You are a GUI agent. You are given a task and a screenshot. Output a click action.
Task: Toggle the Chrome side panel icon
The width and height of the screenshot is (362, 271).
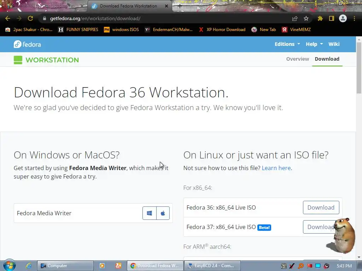tap(332, 18)
